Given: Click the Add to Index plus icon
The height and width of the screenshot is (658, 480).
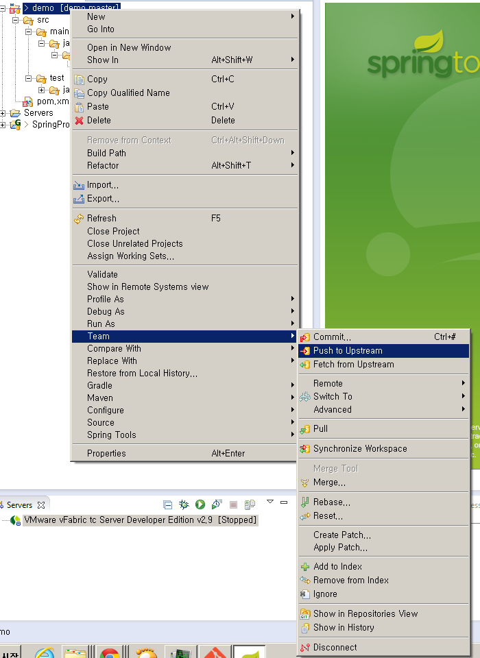Looking at the screenshot, I should click(x=305, y=567).
